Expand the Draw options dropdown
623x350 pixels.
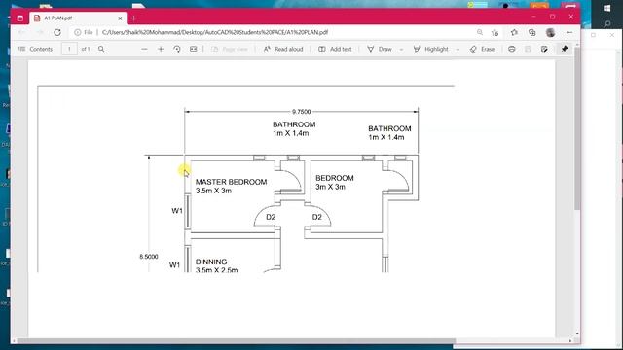pos(401,50)
